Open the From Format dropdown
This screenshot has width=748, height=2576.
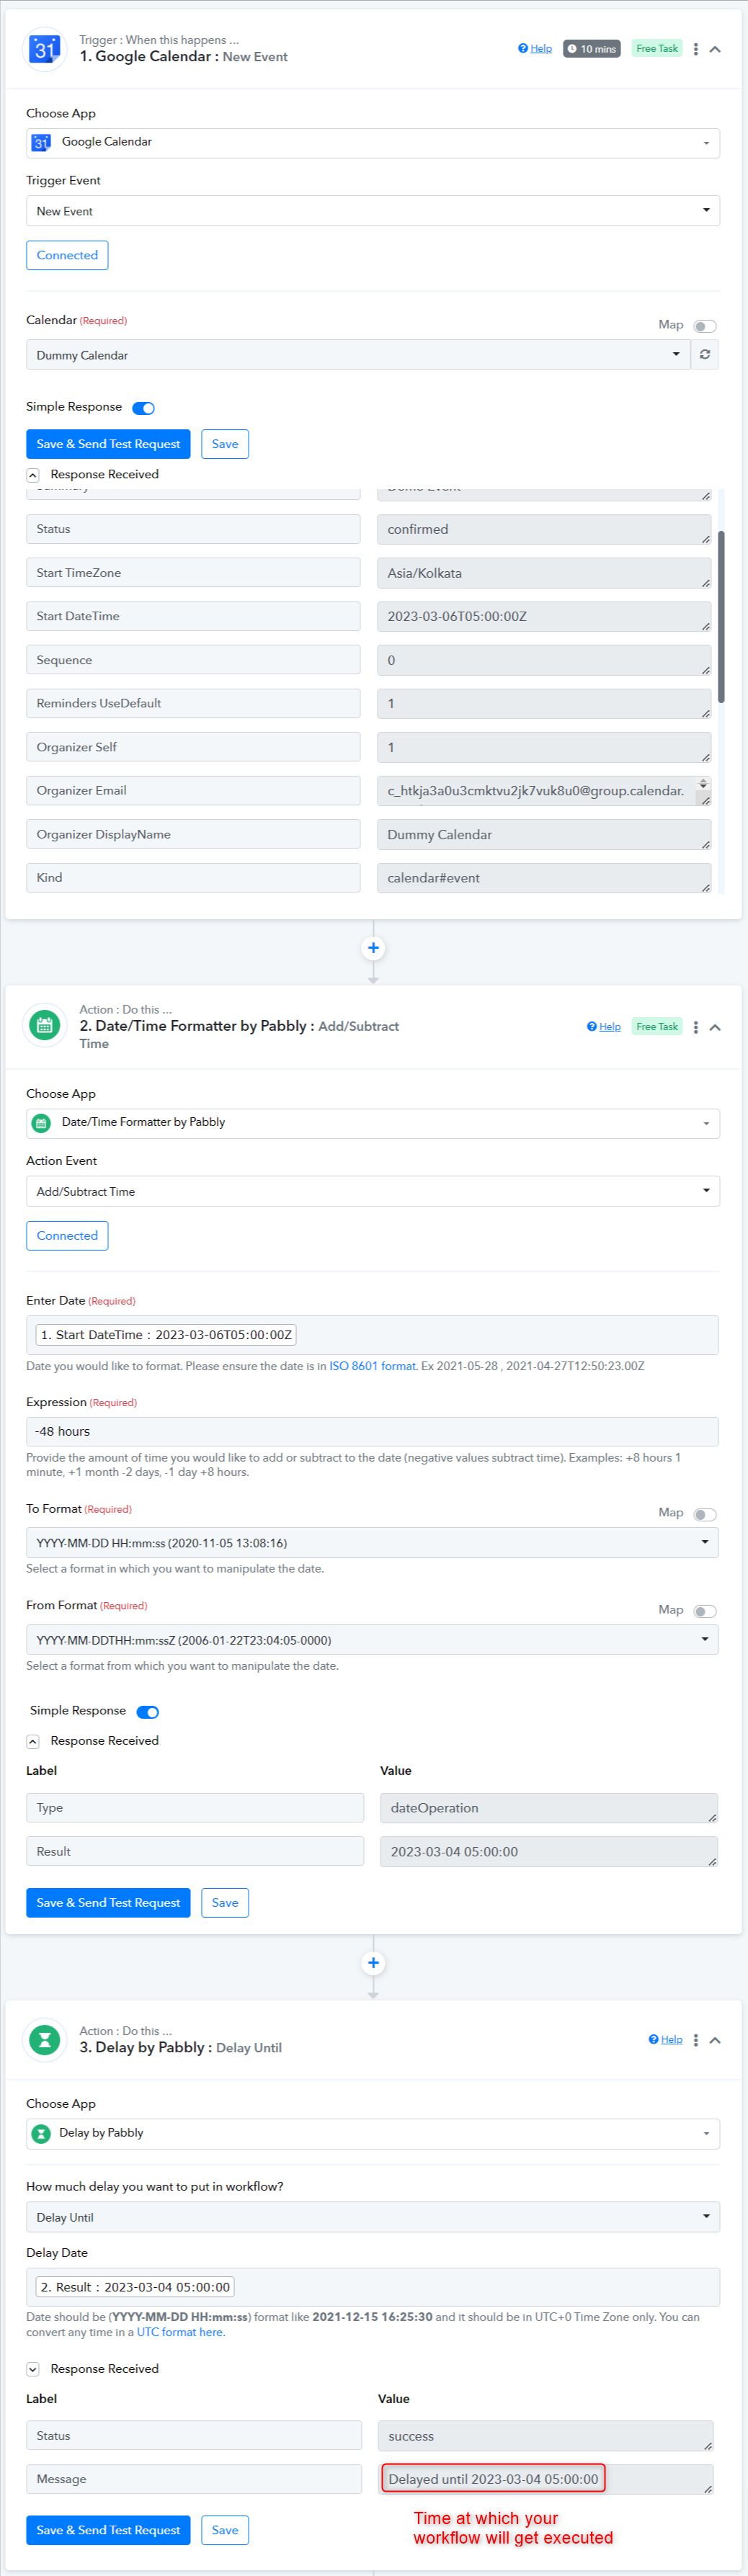point(373,1640)
